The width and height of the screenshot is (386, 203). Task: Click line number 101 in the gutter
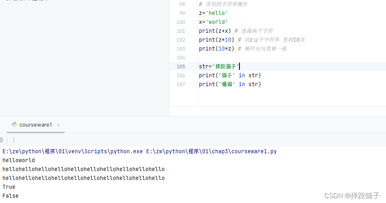(x=181, y=31)
